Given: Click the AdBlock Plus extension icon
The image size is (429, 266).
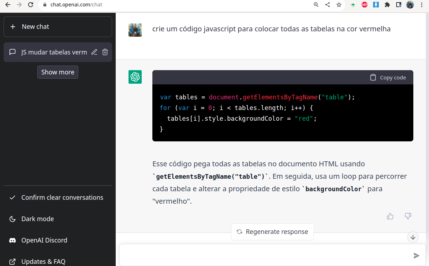Looking at the screenshot, I should (365, 5).
